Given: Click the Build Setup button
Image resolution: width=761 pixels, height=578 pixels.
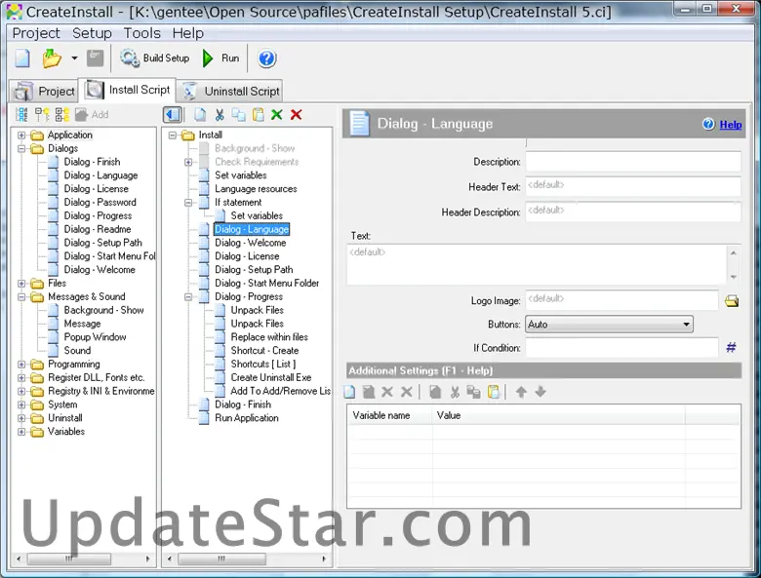Looking at the screenshot, I should (x=155, y=58).
